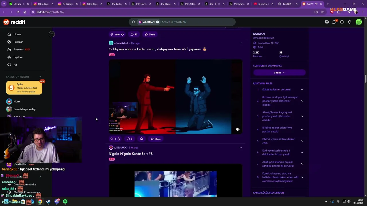Switch to the Kısmetse YouTube tab
The width and height of the screenshot is (367, 206).
click(x=264, y=4)
